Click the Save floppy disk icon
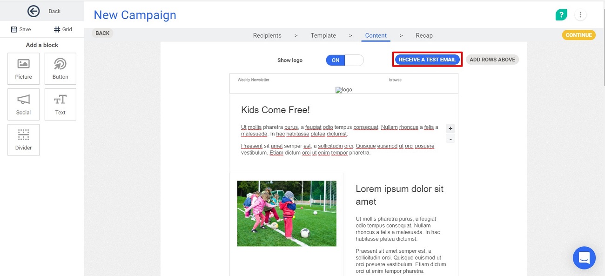 [x=14, y=29]
